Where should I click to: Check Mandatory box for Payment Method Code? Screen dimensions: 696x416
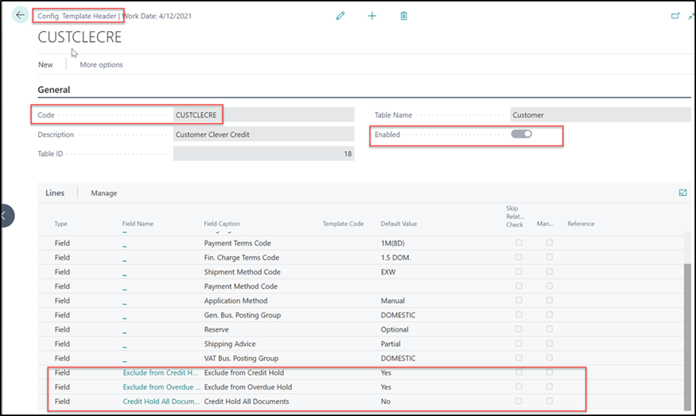tap(550, 286)
